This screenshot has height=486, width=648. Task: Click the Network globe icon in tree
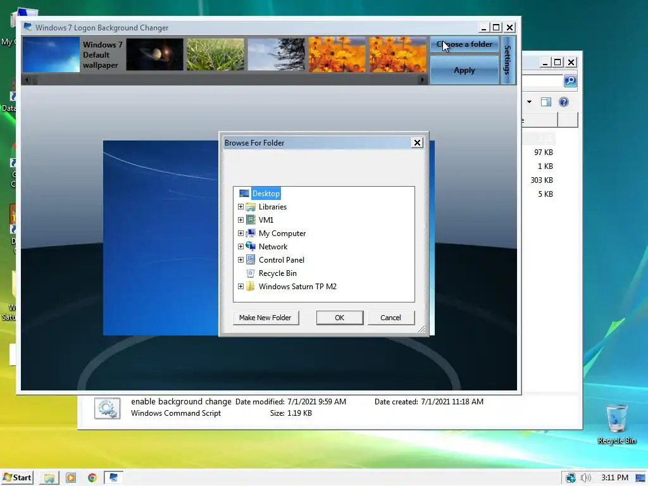point(251,246)
